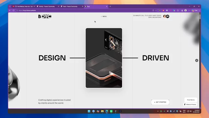
Task: Open the Windows Start menu
Action: point(89,111)
